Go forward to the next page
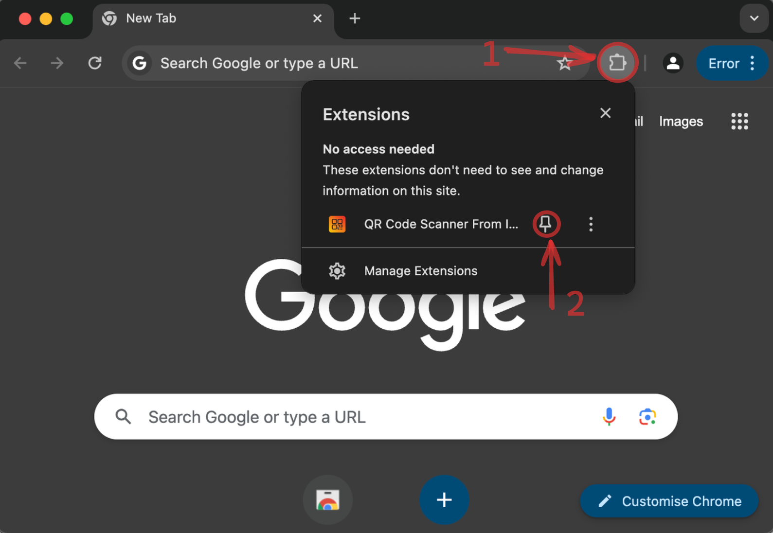Screen dimensions: 773x533 (57, 63)
